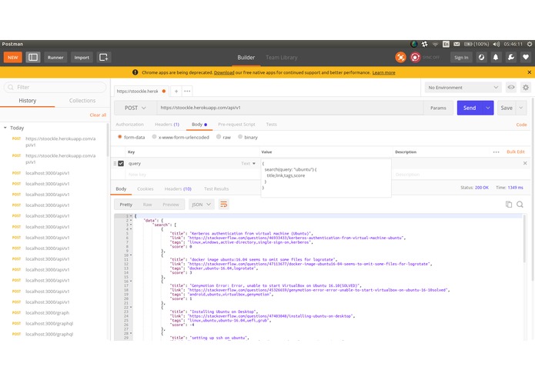Click the search response magnifier icon

click(x=520, y=204)
